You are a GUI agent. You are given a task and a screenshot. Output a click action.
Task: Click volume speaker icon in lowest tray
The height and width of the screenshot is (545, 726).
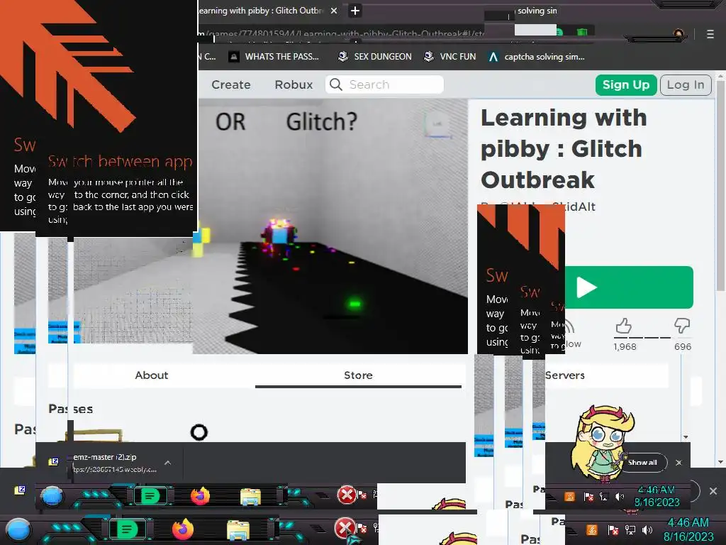pos(647,529)
